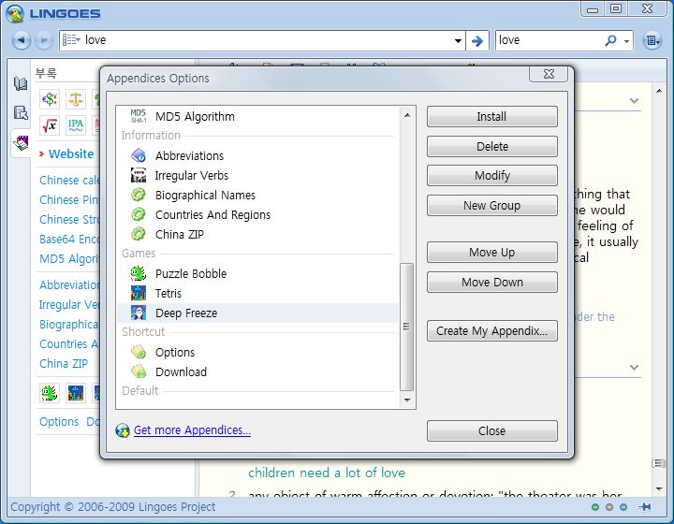Toggle the pin icon in status bar
Screen dimensions: 674x524
click(644, 507)
